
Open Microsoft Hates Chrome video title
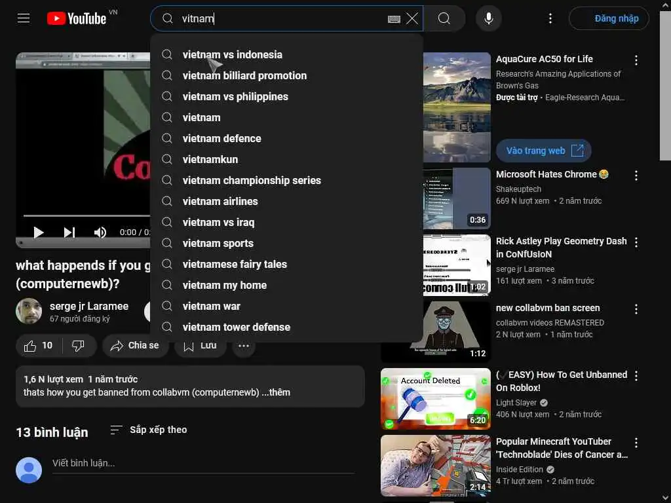coord(552,174)
